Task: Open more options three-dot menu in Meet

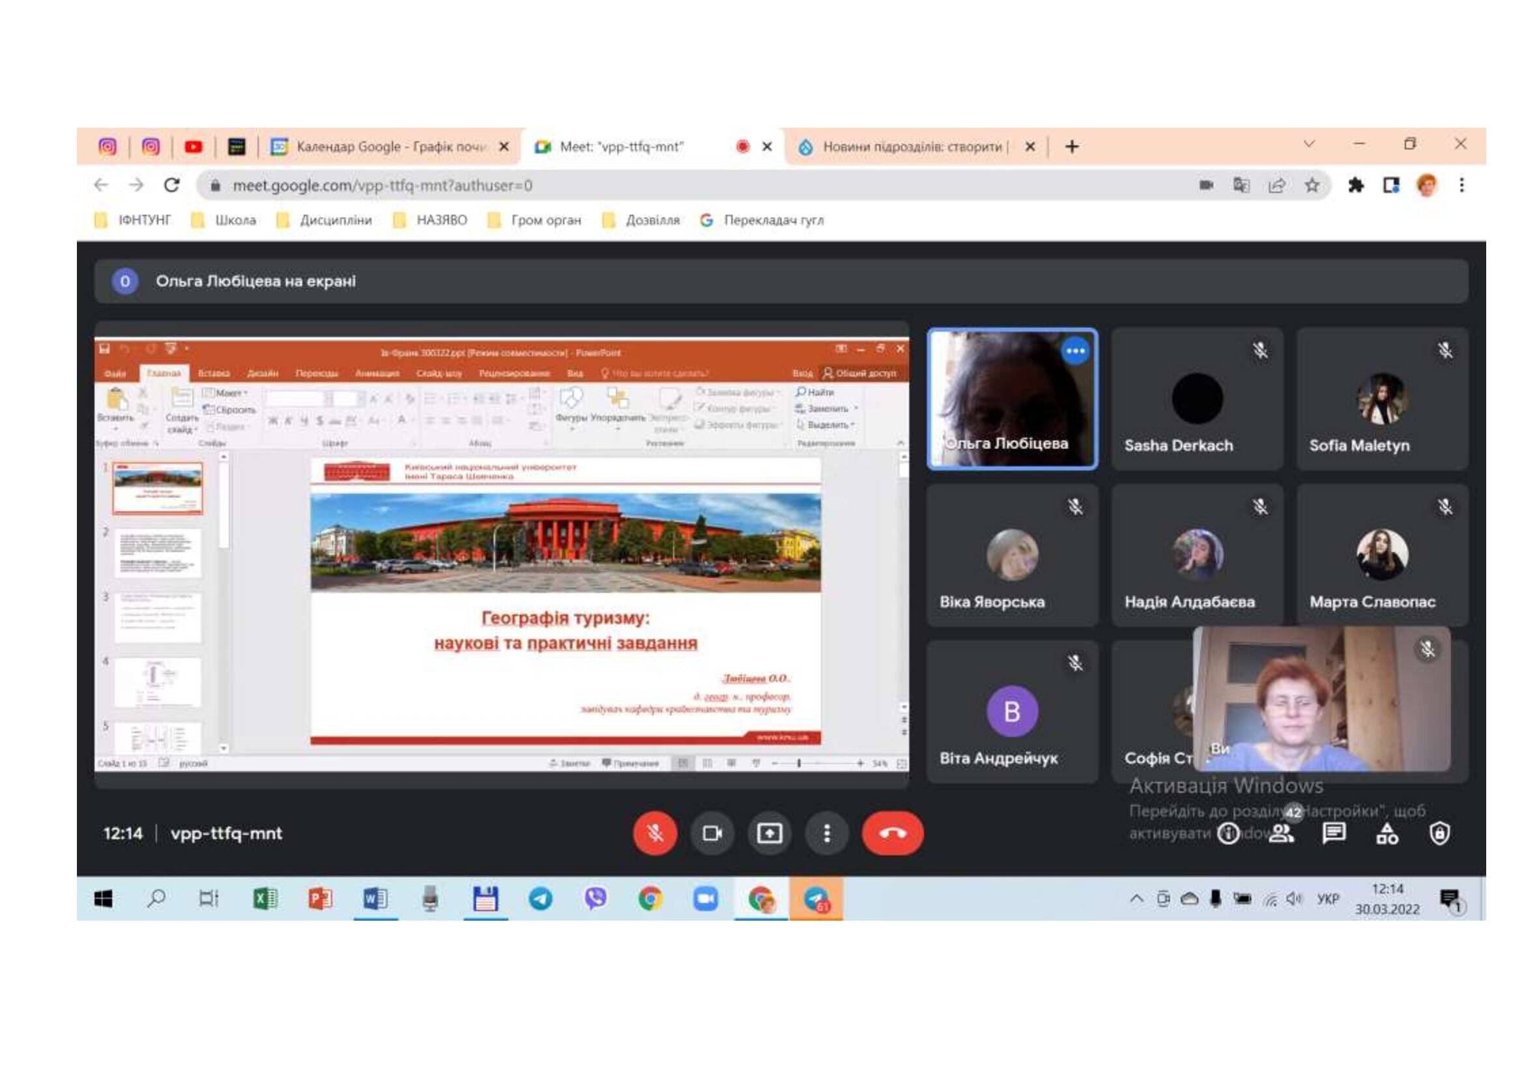Action: [826, 833]
